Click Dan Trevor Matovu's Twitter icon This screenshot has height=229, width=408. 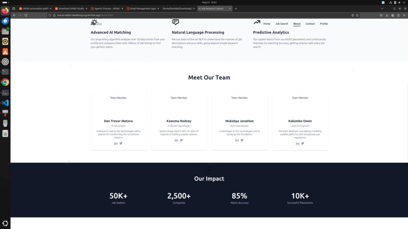[121, 144]
